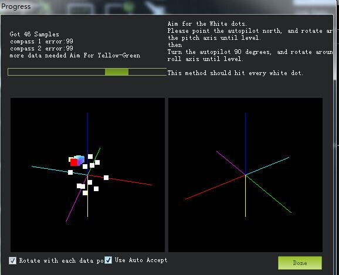
Task: Click the compass 1 error readout
Action: pos(42,41)
